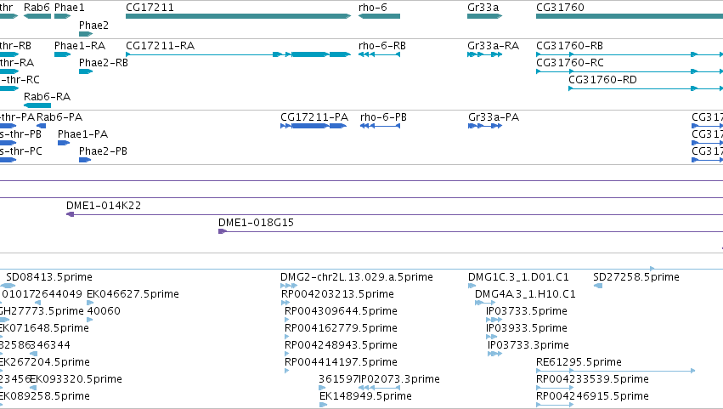Click the Rab6-RA transcript label
723x409 pixels.
click(47, 97)
